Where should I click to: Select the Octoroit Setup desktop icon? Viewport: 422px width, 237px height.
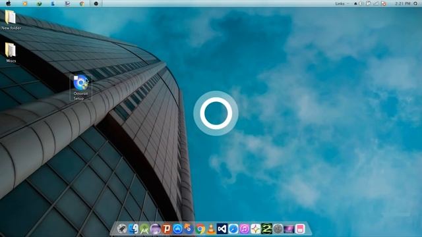click(x=80, y=88)
